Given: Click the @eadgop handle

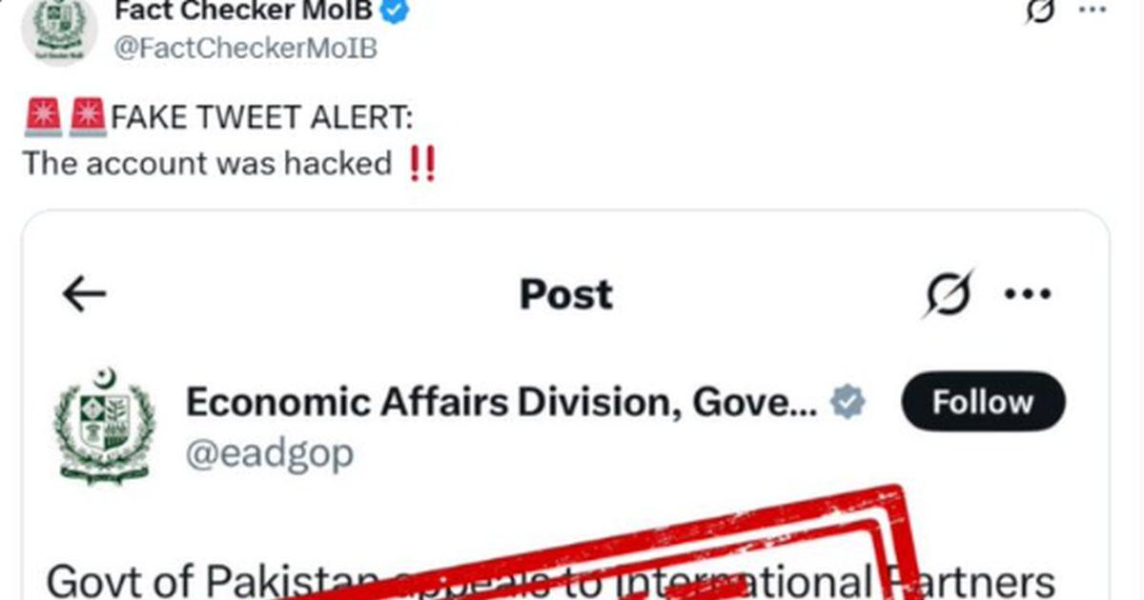Looking at the screenshot, I should tap(270, 454).
